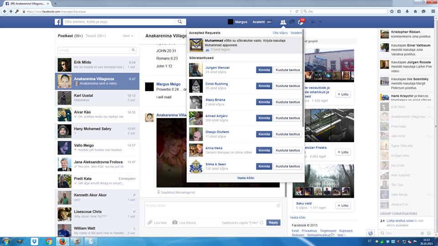Delete Anna Heka friend request
The width and height of the screenshot is (438, 246).
coord(288,150)
